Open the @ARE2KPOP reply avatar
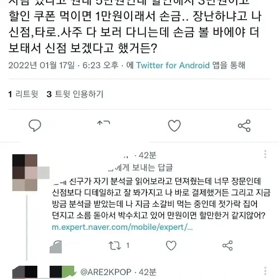The width and height of the screenshot is (279, 279). (25, 273)
